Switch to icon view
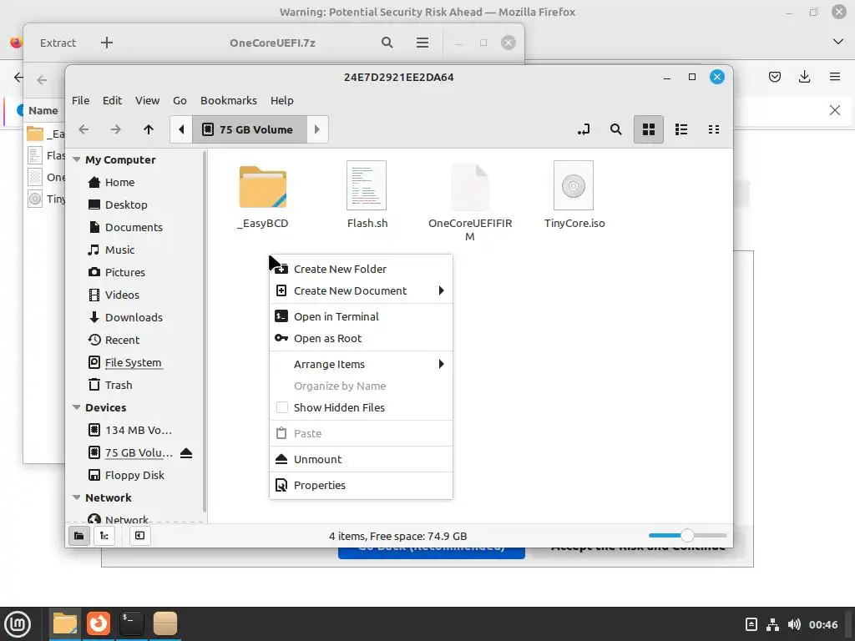Image resolution: width=855 pixels, height=641 pixels. point(648,129)
